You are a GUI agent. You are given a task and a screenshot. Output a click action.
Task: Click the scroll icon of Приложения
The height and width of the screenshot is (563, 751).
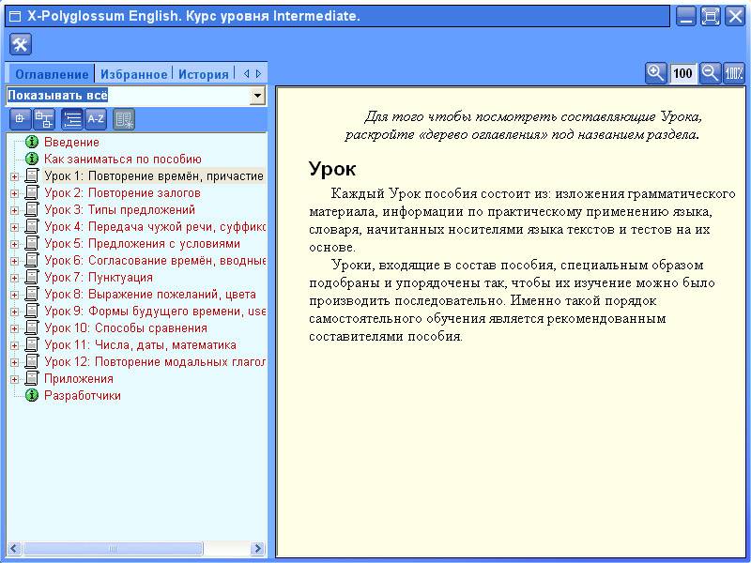[x=32, y=378]
